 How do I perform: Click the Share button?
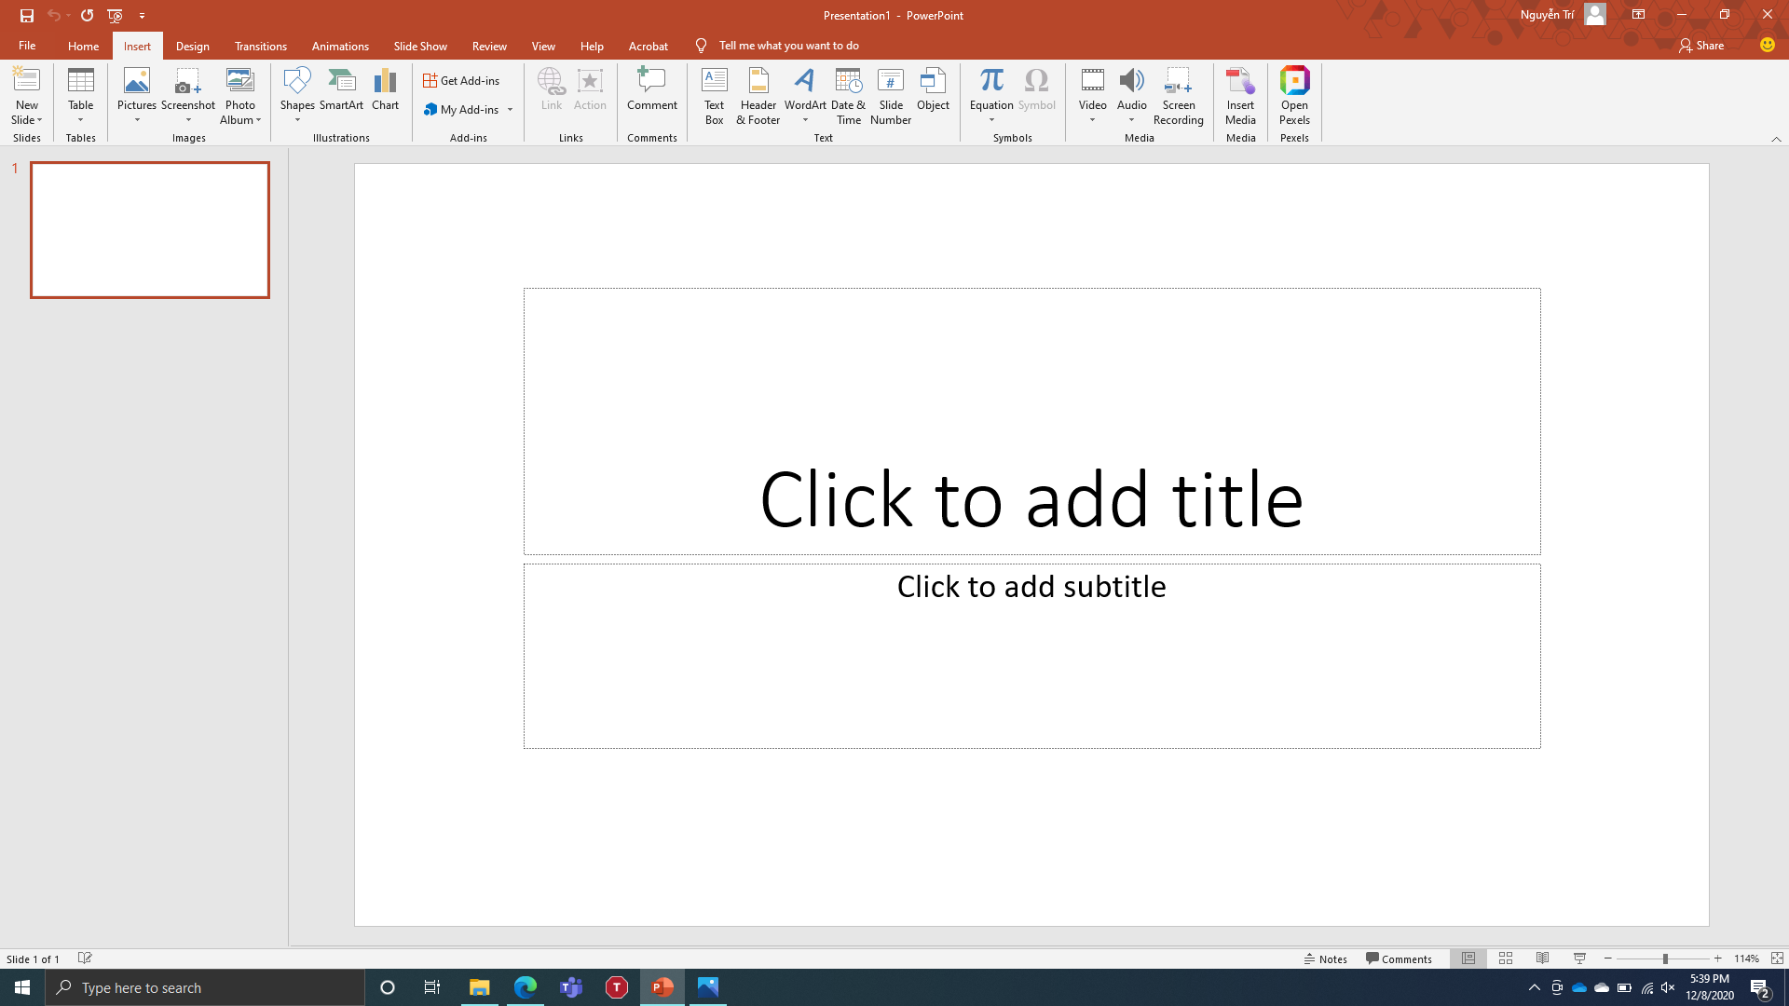[1701, 46]
